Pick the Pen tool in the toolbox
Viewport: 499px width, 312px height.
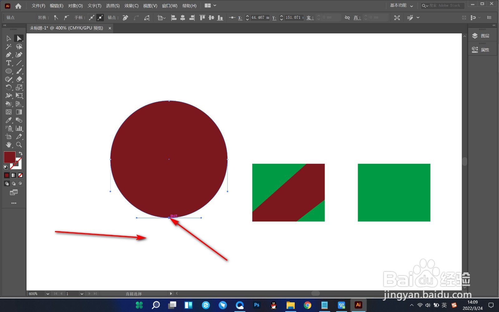(x=9, y=55)
